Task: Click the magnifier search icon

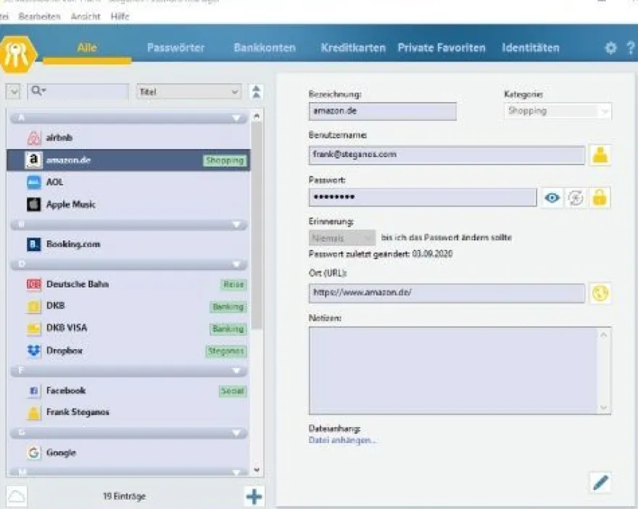Action: click(x=38, y=91)
